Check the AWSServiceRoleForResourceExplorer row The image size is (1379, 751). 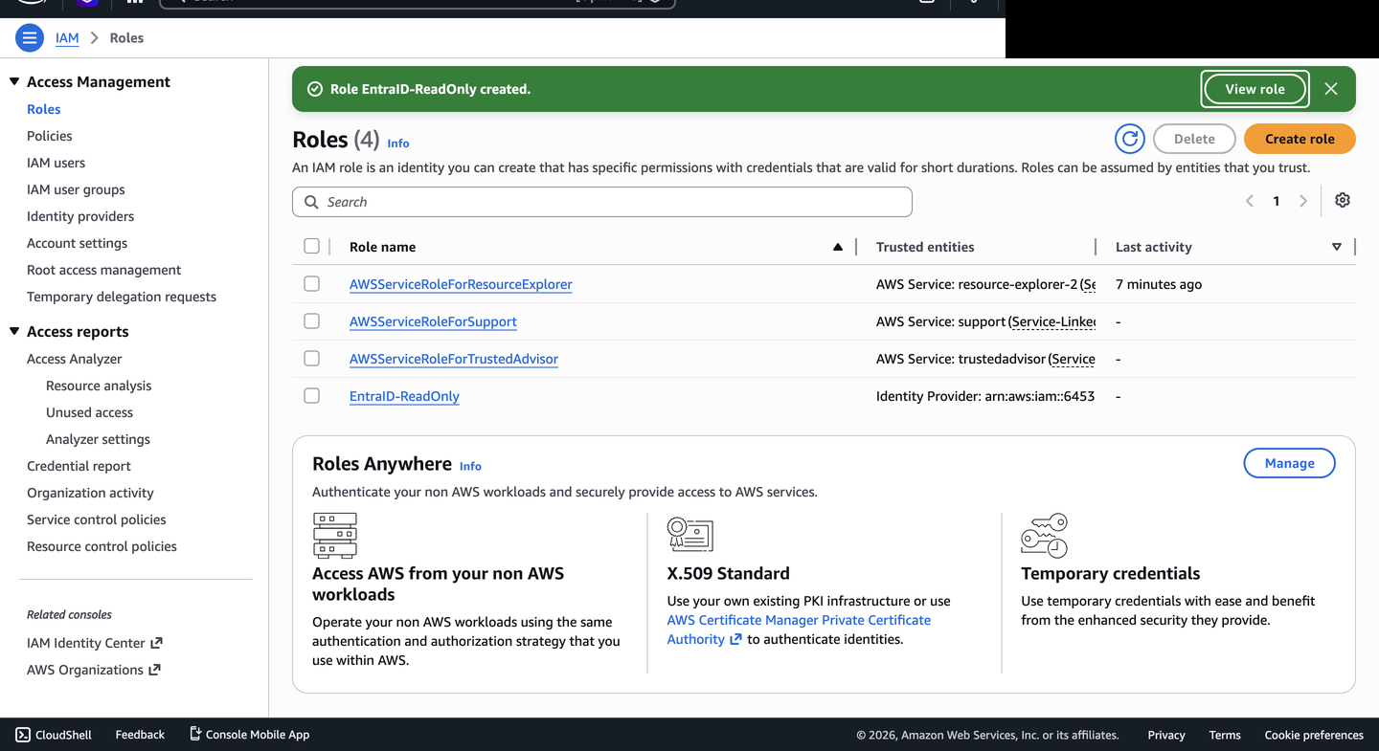coord(311,284)
